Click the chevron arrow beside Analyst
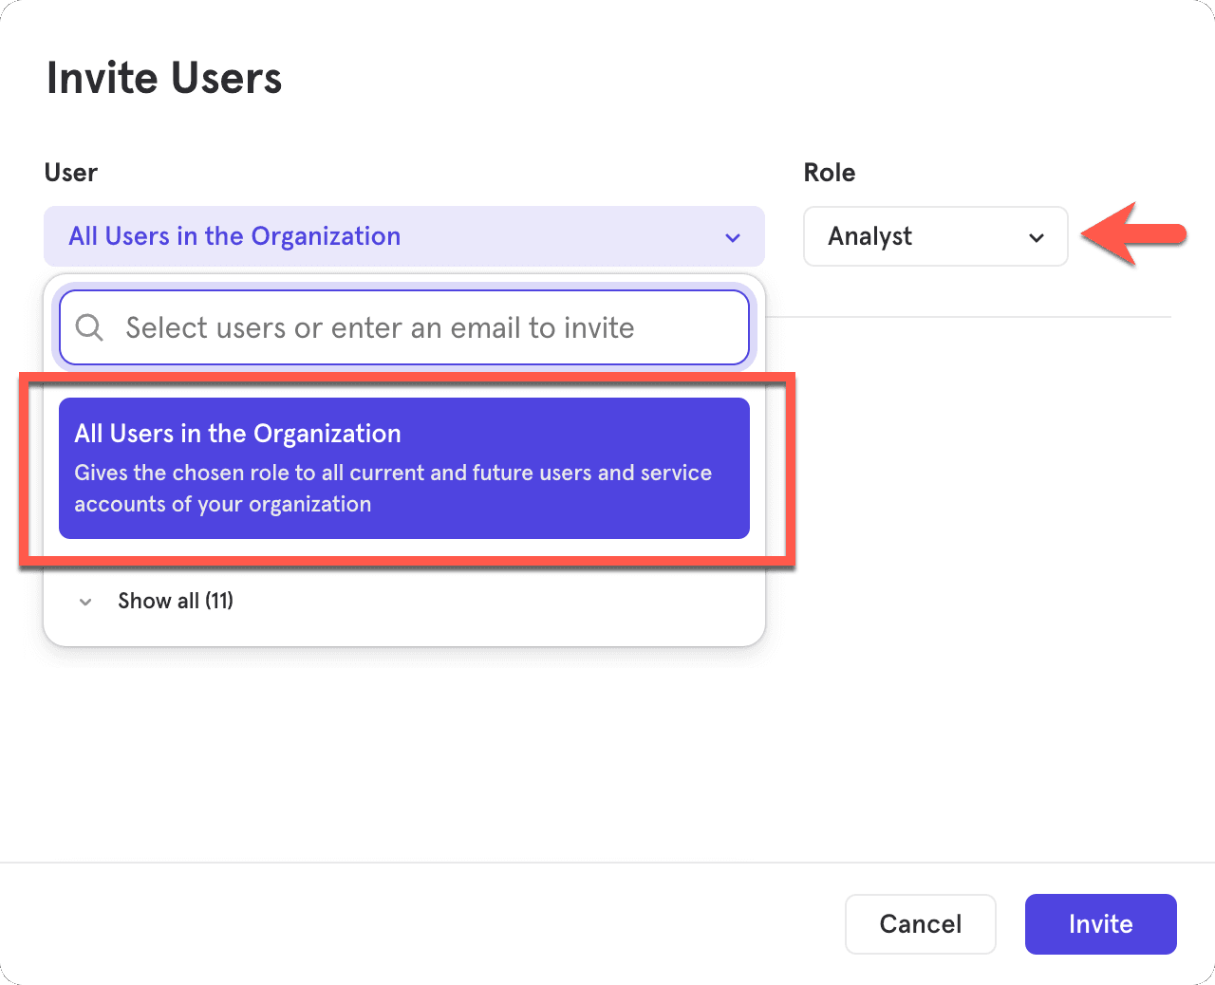Viewport: 1215px width, 985px height. click(1037, 237)
